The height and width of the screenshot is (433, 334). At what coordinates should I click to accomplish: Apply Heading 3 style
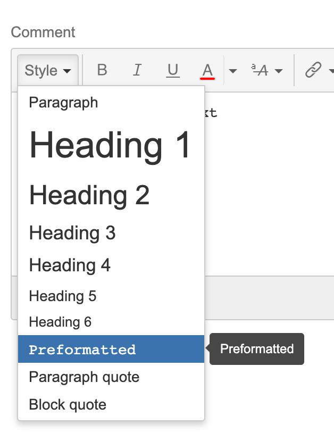click(x=111, y=233)
